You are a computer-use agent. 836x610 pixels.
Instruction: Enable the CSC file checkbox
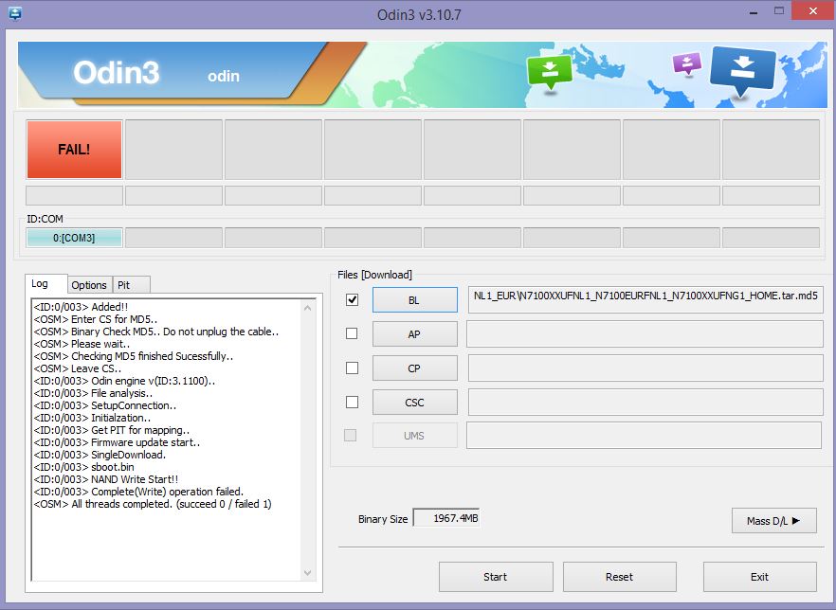coord(352,403)
